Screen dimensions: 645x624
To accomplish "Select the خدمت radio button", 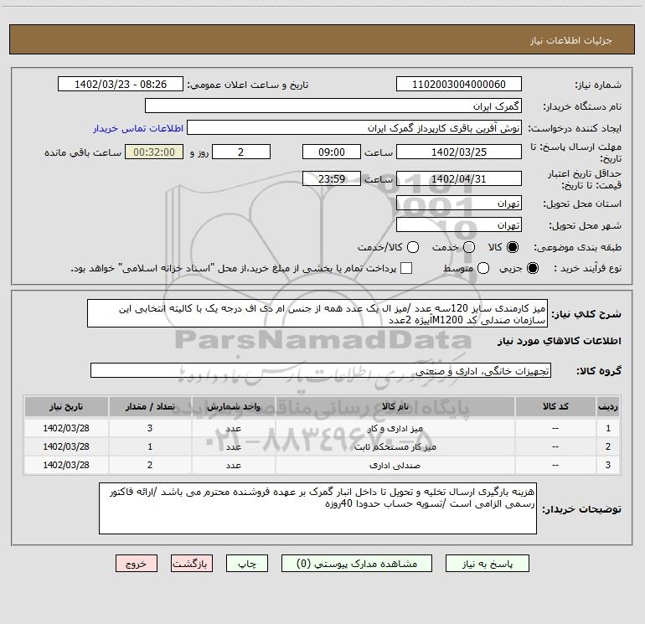I will 469,247.
